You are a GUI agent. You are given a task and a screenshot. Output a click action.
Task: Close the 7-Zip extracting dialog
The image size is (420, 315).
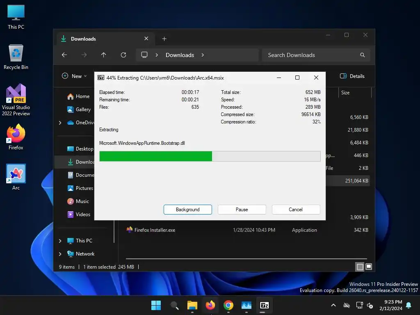[316, 78]
